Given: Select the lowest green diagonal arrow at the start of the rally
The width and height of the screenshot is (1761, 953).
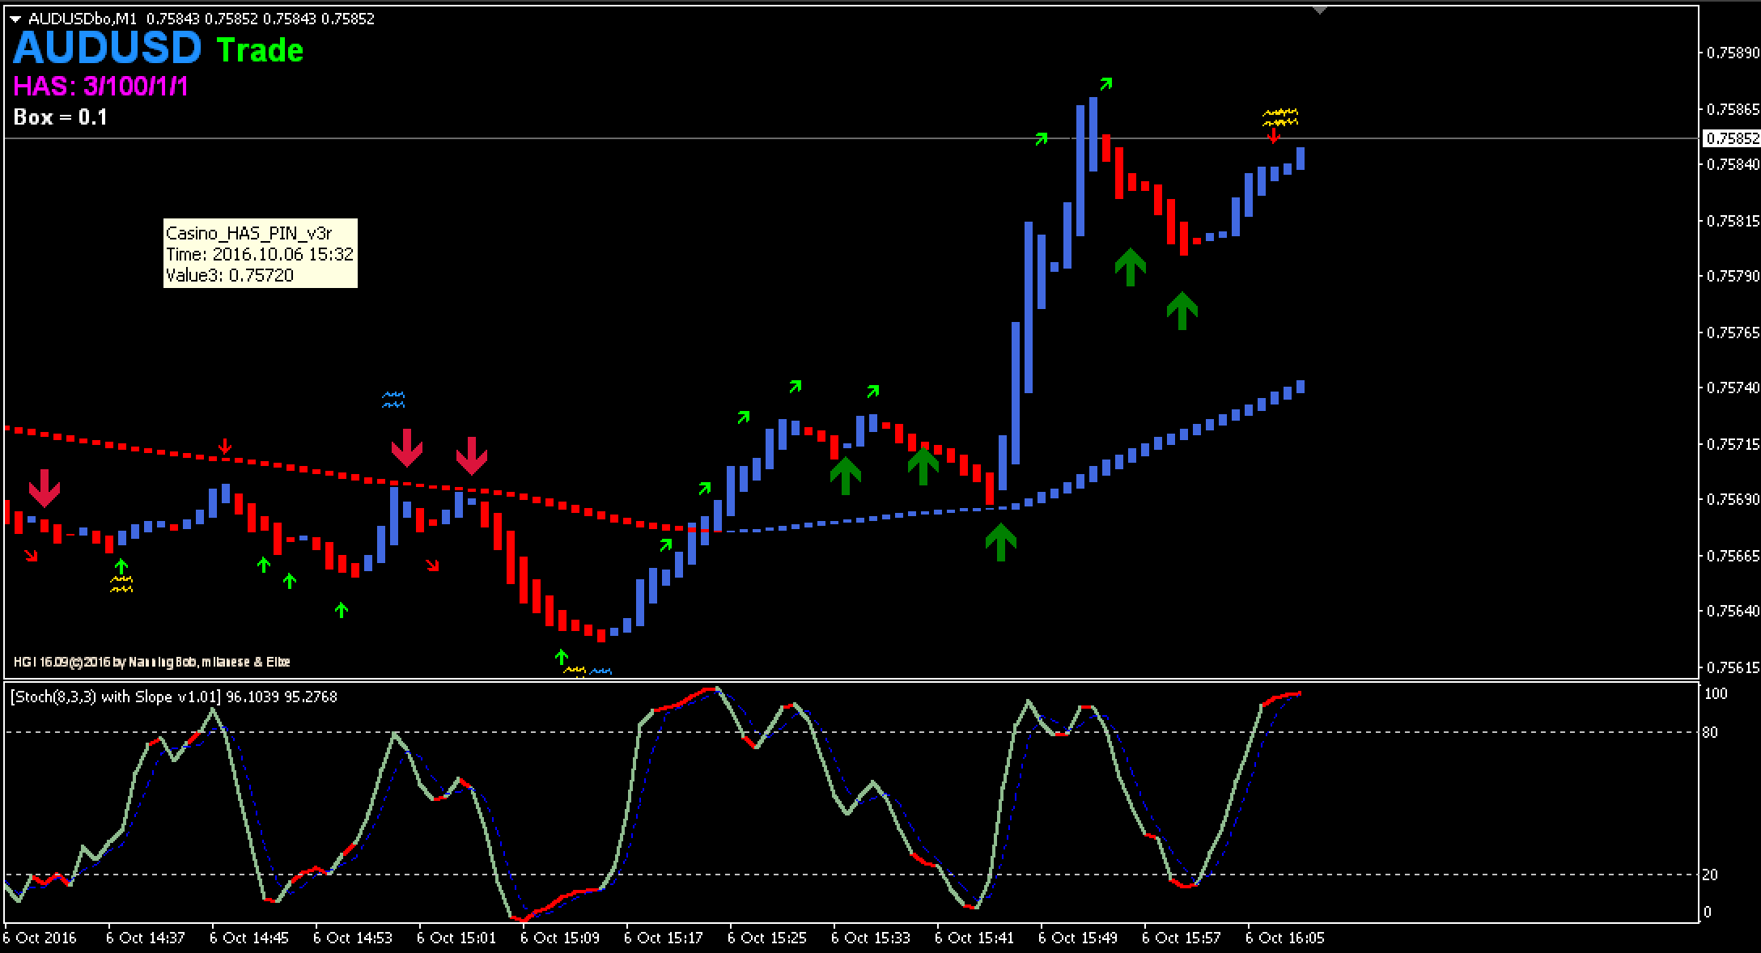Looking at the screenshot, I should tap(666, 545).
